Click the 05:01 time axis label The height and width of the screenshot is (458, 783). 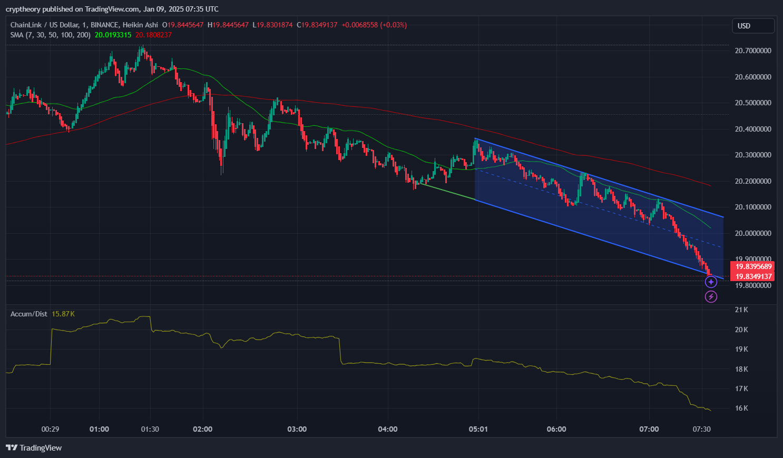click(x=478, y=429)
